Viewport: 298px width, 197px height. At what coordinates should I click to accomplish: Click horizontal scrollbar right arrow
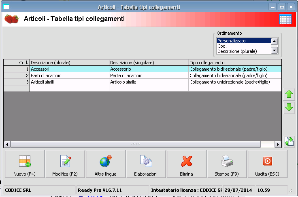(278, 145)
